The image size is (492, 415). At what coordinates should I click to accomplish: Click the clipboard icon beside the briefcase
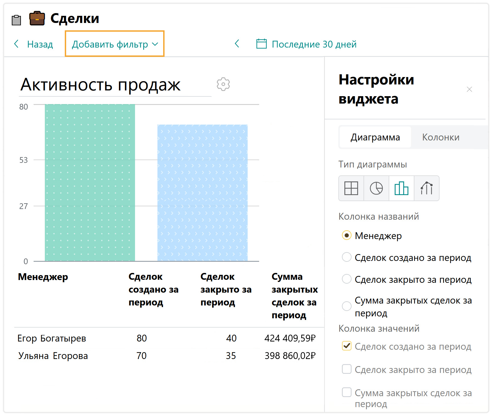16,20
